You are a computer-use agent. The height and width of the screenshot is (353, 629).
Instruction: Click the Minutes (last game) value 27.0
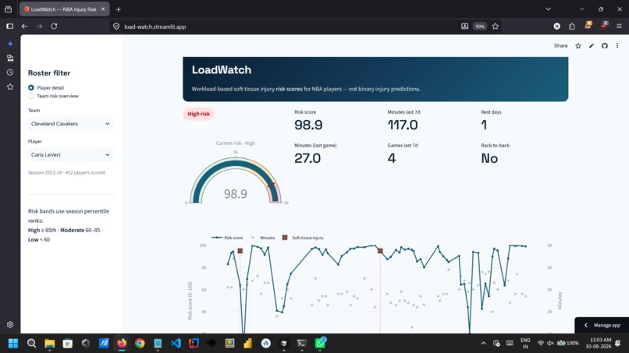click(x=307, y=158)
